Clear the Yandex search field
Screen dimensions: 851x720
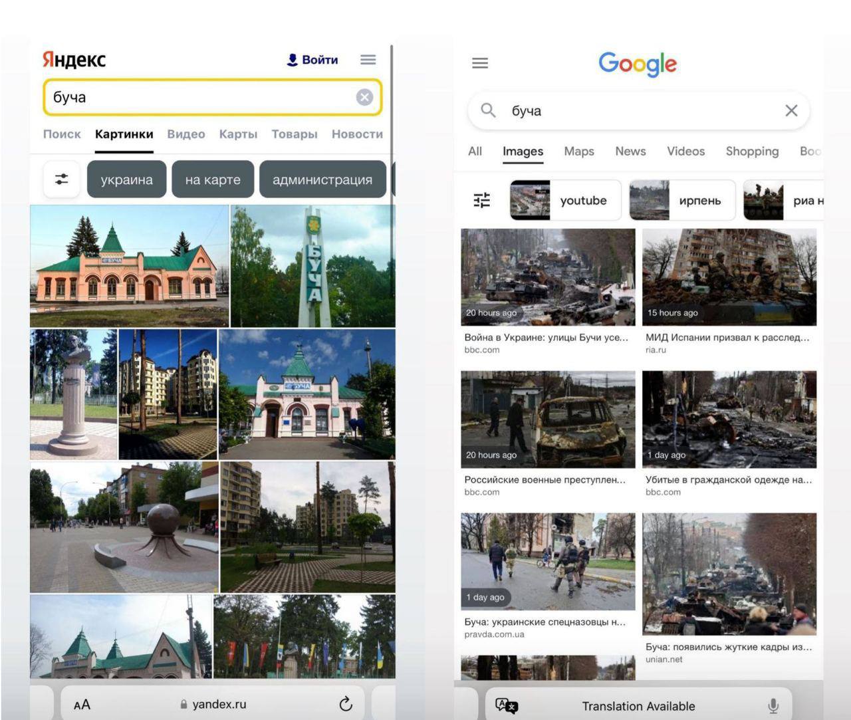pos(364,98)
